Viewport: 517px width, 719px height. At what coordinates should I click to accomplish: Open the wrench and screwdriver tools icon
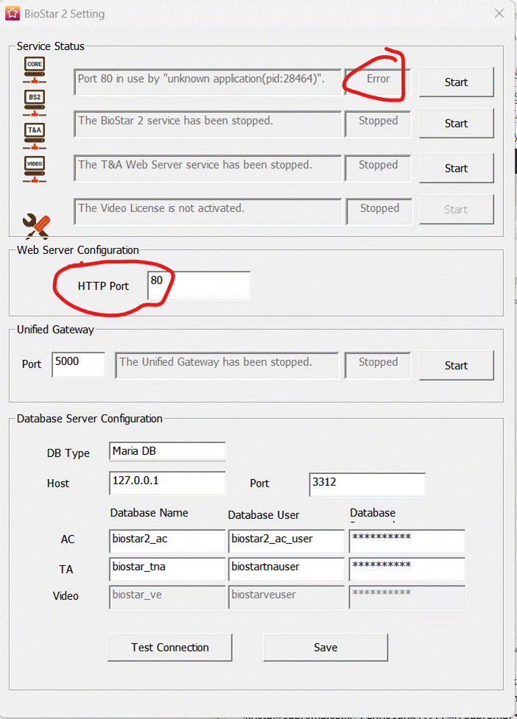(36, 226)
